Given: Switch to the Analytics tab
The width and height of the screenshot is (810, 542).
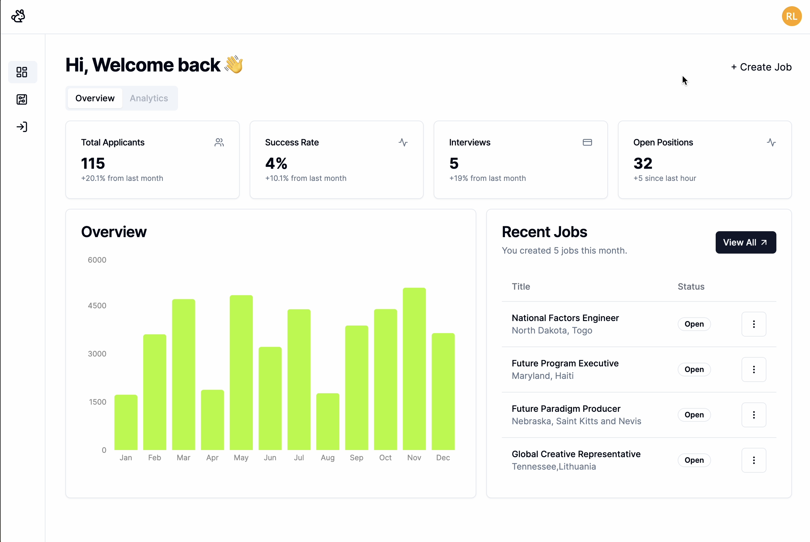Looking at the screenshot, I should click(149, 98).
